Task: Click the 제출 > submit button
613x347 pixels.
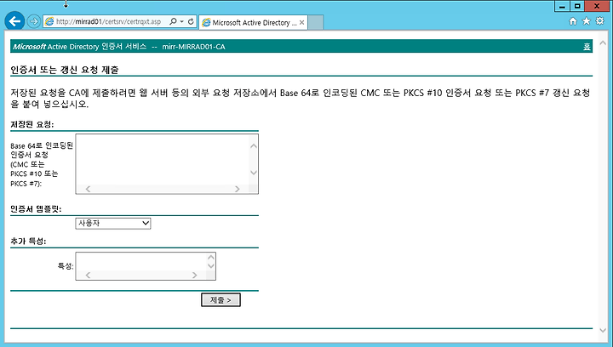Action: click(x=221, y=299)
